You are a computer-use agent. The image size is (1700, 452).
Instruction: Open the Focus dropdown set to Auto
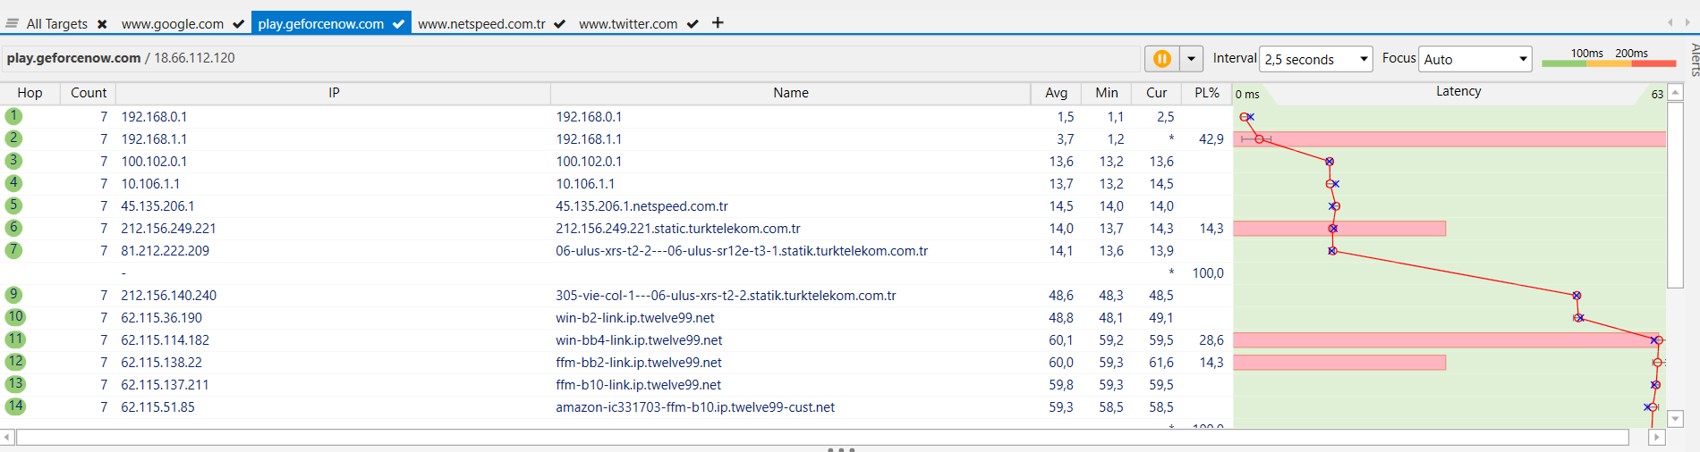click(x=1475, y=59)
